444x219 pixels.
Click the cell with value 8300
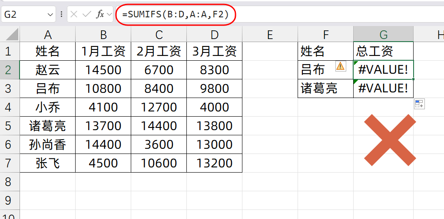[214, 70]
